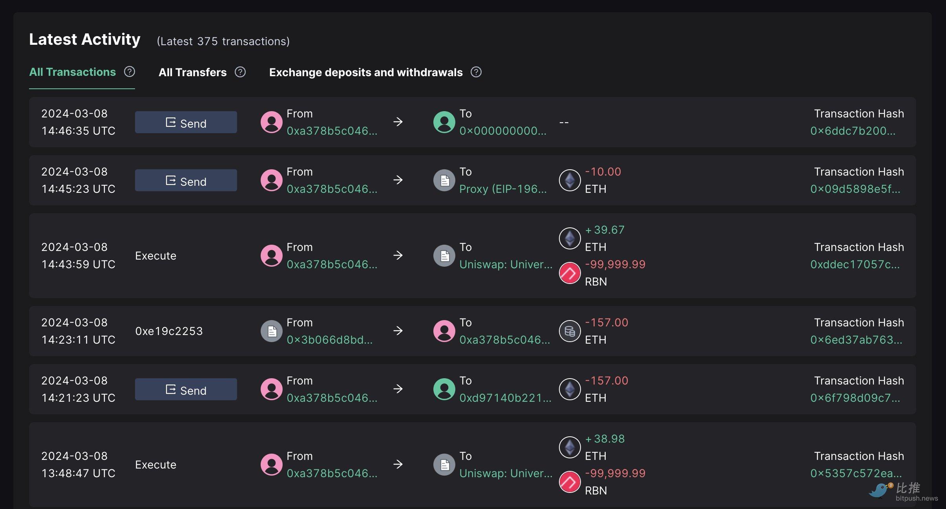The image size is (946, 509).
Task: Click help icon next to All Transfers
Action: 240,72
